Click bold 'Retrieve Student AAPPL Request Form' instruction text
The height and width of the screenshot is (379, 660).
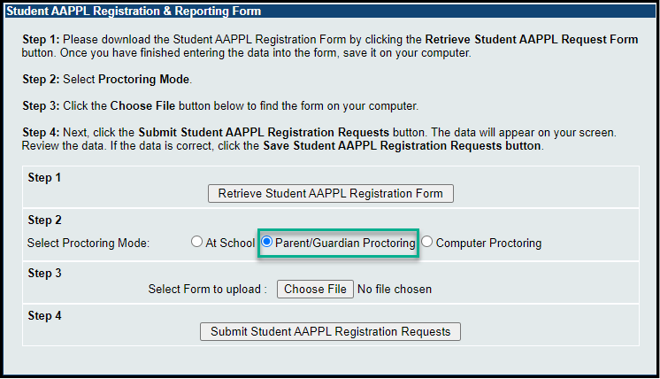point(531,40)
